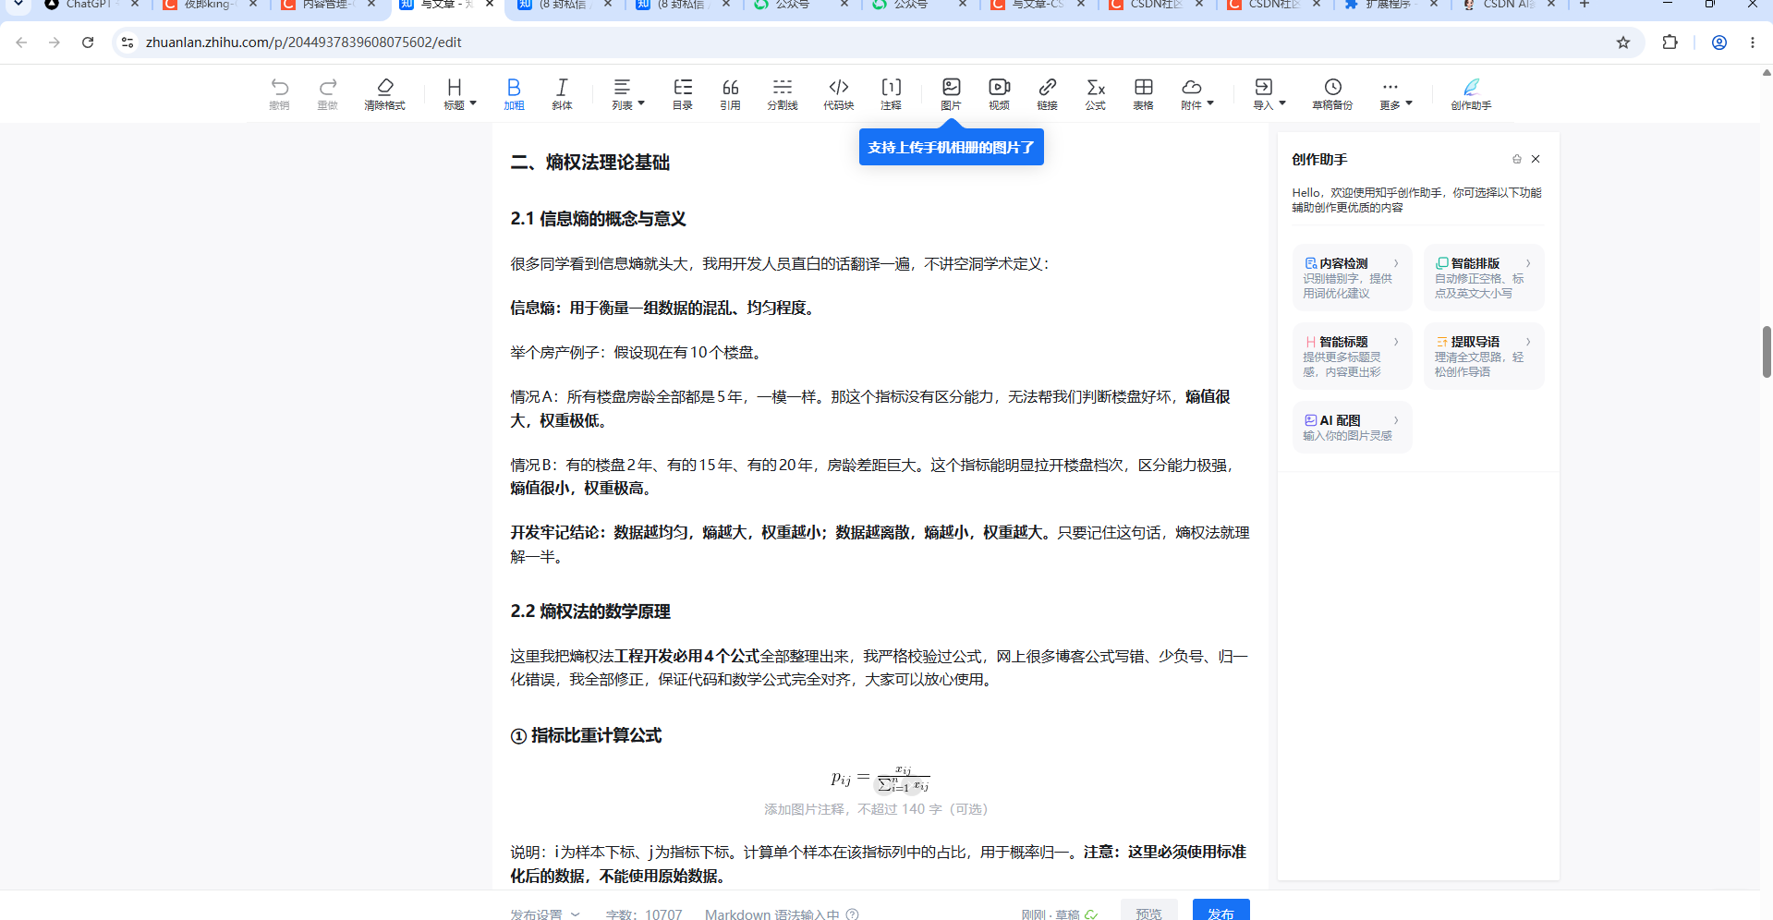Insert a formula (公式)
The width and height of the screenshot is (1773, 920).
pos(1096,93)
